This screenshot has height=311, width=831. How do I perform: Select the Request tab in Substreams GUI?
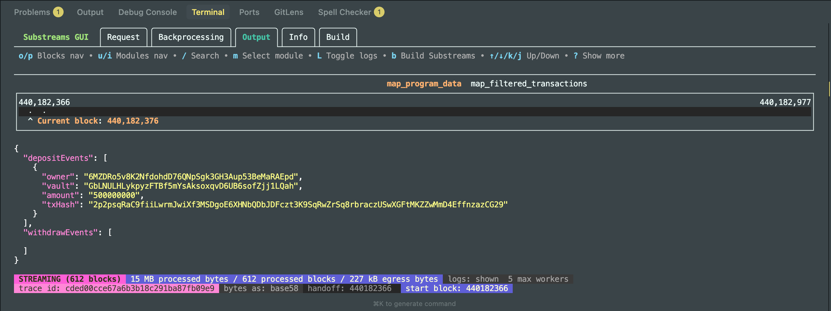123,37
